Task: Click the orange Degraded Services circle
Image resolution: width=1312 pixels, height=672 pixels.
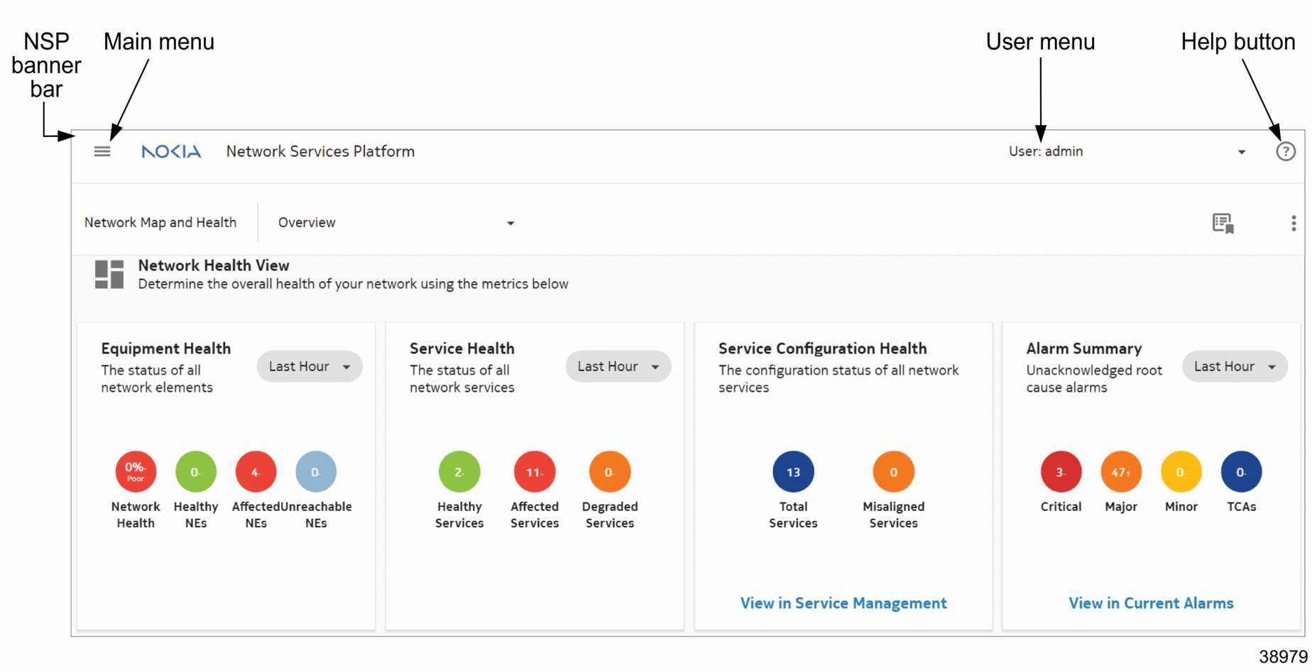Action: [609, 471]
